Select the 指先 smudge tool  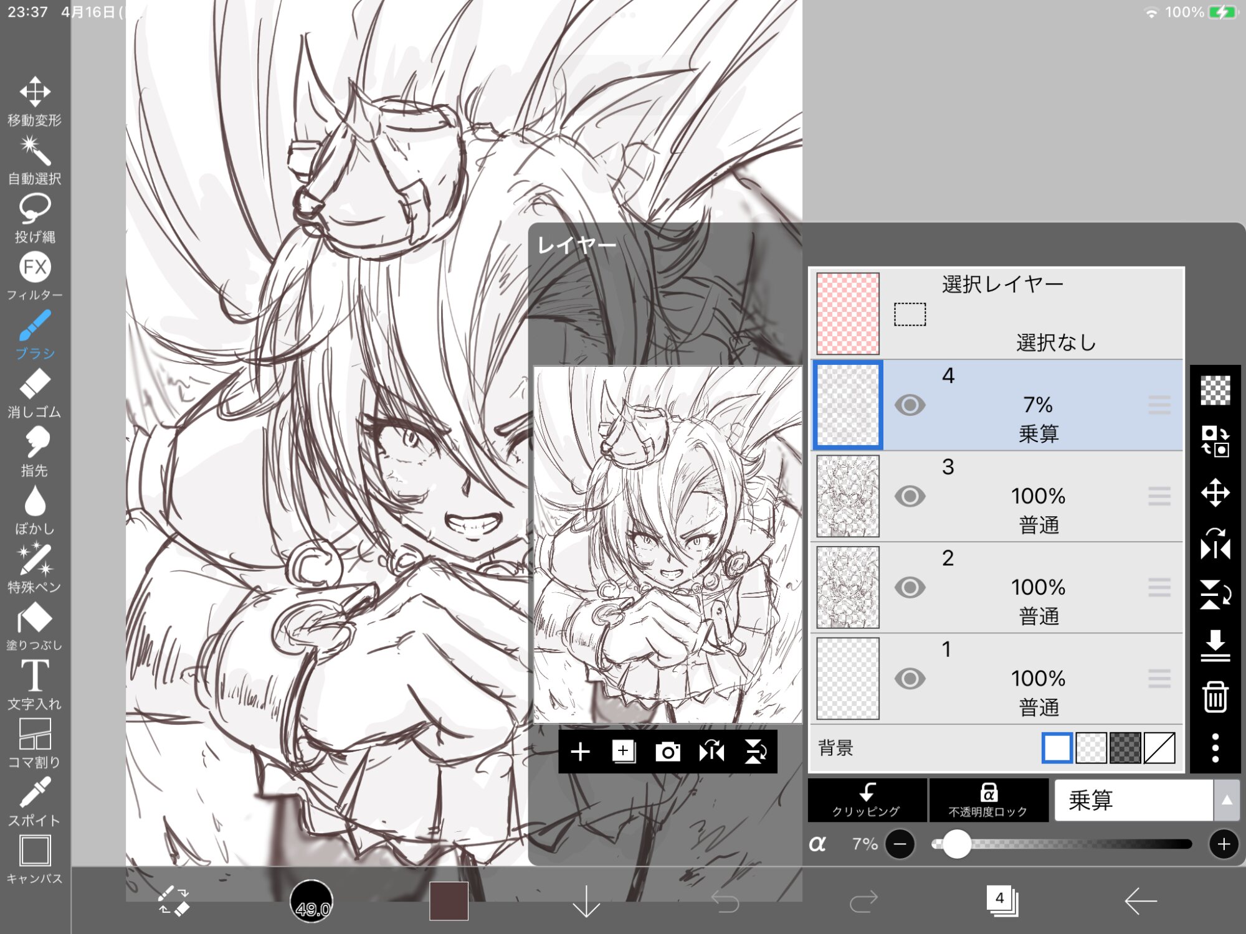[x=35, y=451]
